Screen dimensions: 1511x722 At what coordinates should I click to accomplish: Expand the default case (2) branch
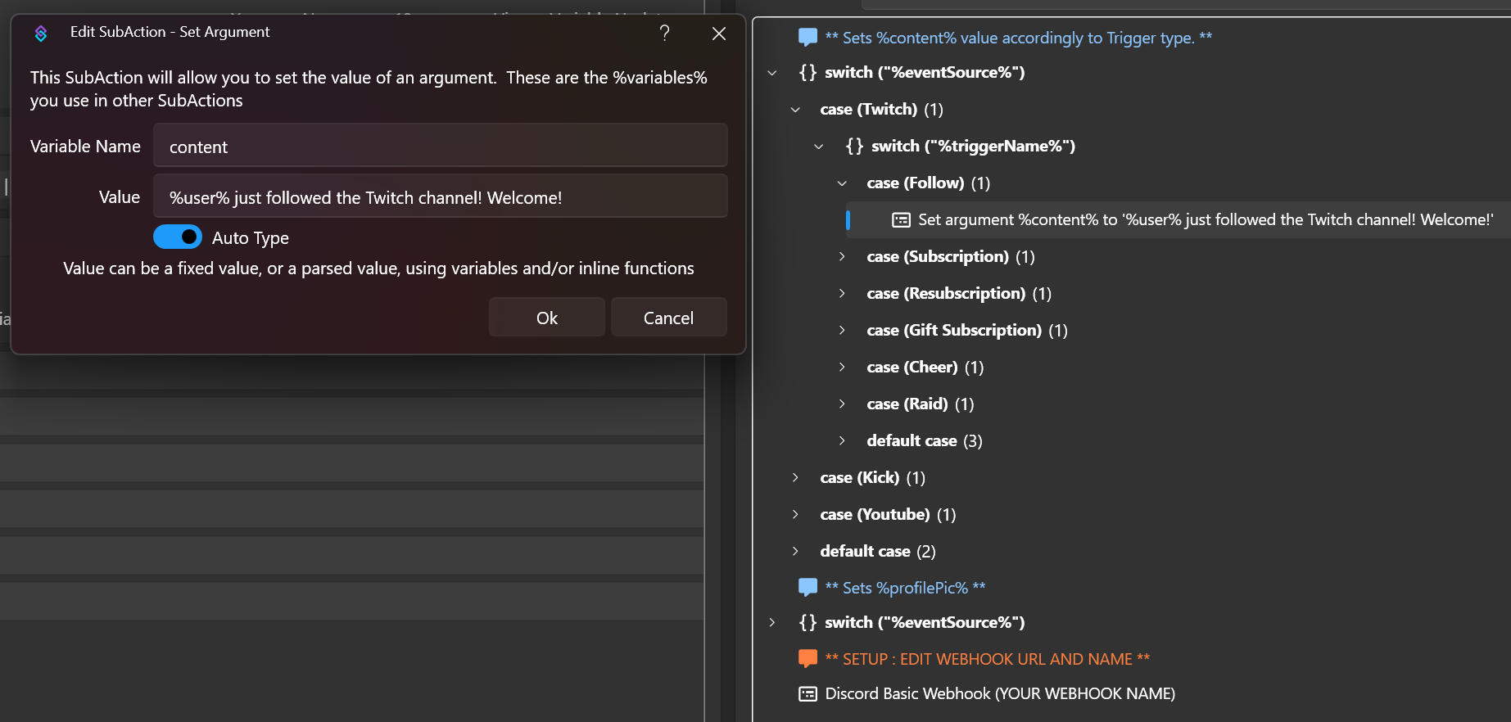coord(795,551)
